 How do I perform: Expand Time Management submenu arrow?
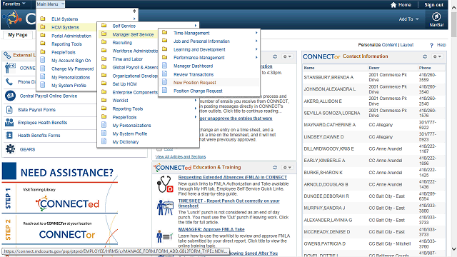tap(256, 33)
